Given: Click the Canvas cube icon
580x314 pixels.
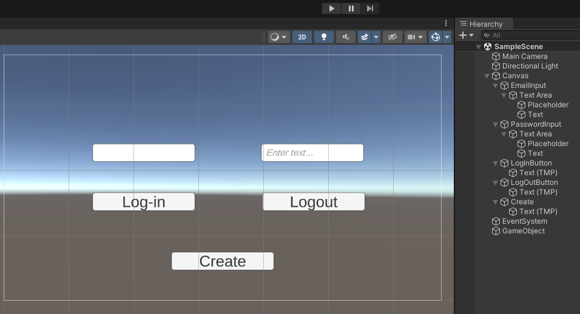Looking at the screenshot, I should coord(496,76).
